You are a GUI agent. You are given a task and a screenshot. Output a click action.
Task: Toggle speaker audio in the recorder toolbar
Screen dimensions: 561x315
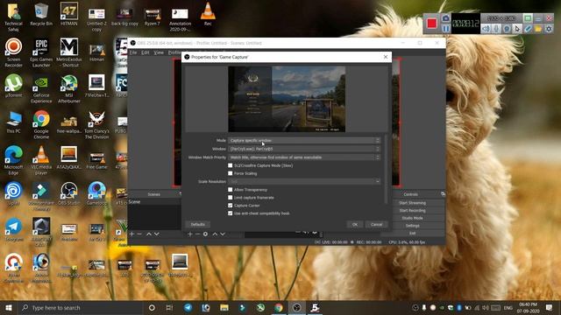[x=486, y=29]
